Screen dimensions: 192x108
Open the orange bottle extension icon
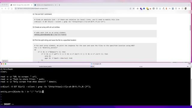click(x=166, y=9)
